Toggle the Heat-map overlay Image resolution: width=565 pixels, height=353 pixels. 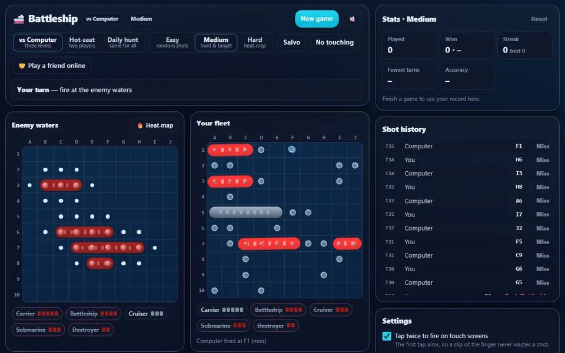155,125
